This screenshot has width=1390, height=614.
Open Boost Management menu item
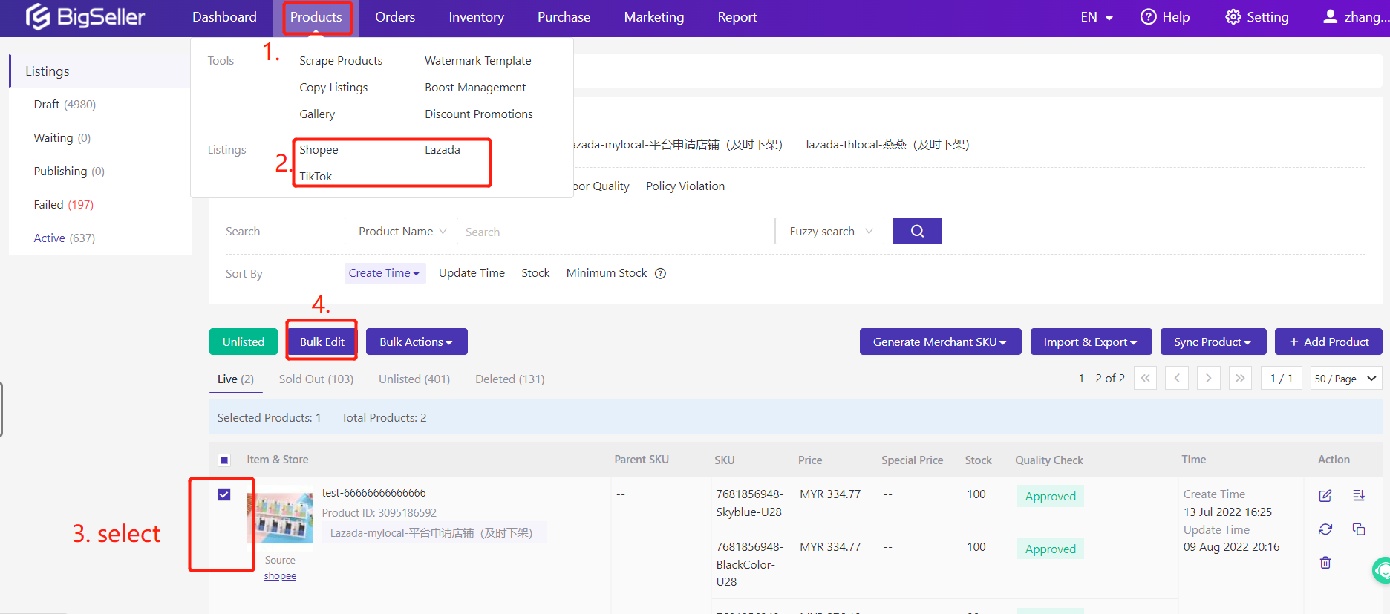click(x=475, y=88)
